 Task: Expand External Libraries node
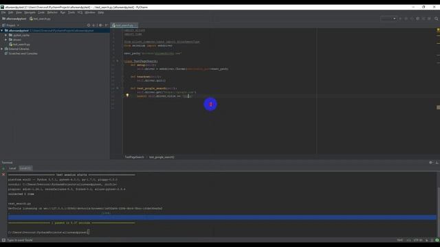tap(2, 49)
